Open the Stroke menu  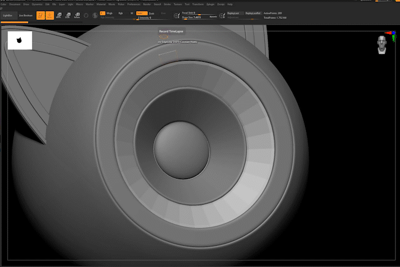167,4
